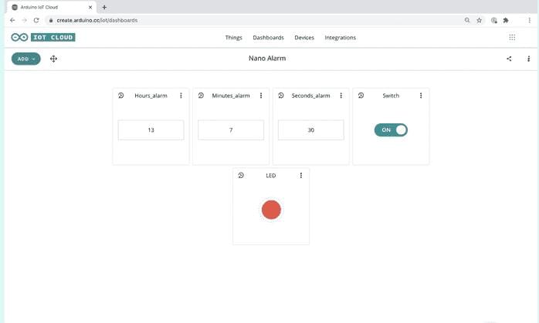Open Switch widget three-dot menu
Viewport: 539px width, 323px height.
[x=421, y=96]
